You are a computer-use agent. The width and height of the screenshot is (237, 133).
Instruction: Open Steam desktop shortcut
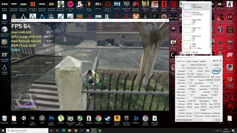click(108, 120)
